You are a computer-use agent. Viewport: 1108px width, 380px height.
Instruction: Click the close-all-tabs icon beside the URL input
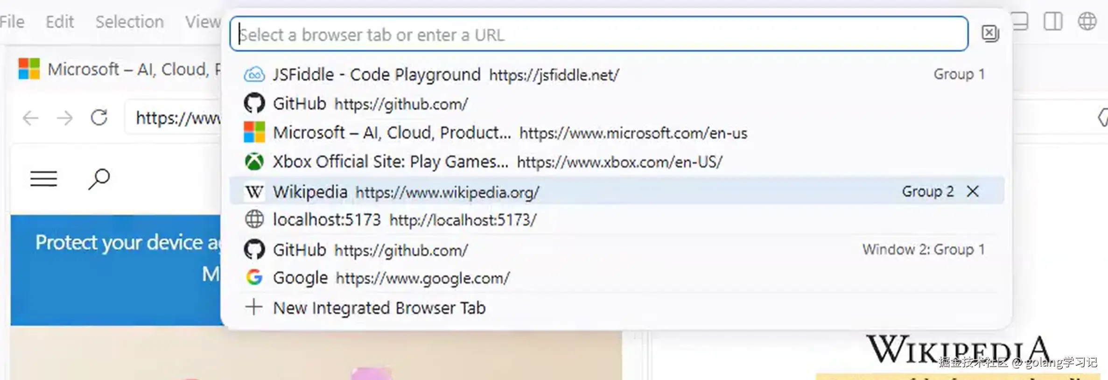point(990,34)
